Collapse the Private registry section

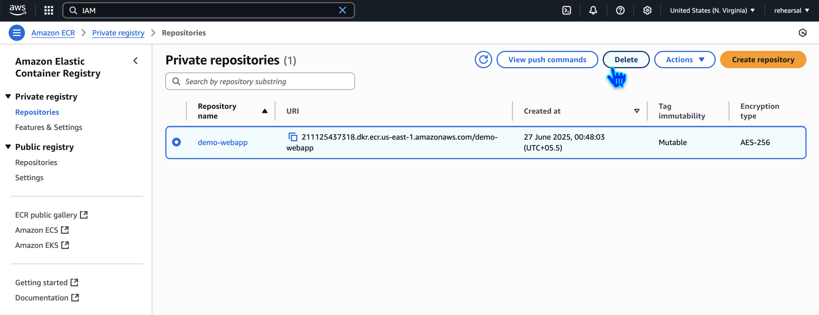[8, 96]
